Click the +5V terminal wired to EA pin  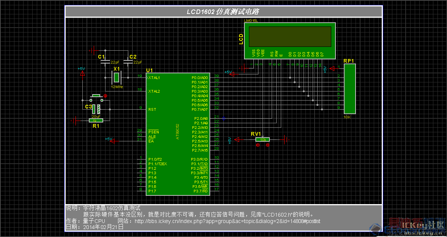pyautogui.click(x=112, y=141)
